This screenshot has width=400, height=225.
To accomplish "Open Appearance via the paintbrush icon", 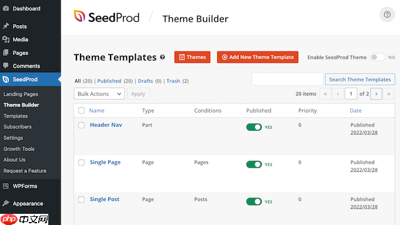I will click(6, 203).
